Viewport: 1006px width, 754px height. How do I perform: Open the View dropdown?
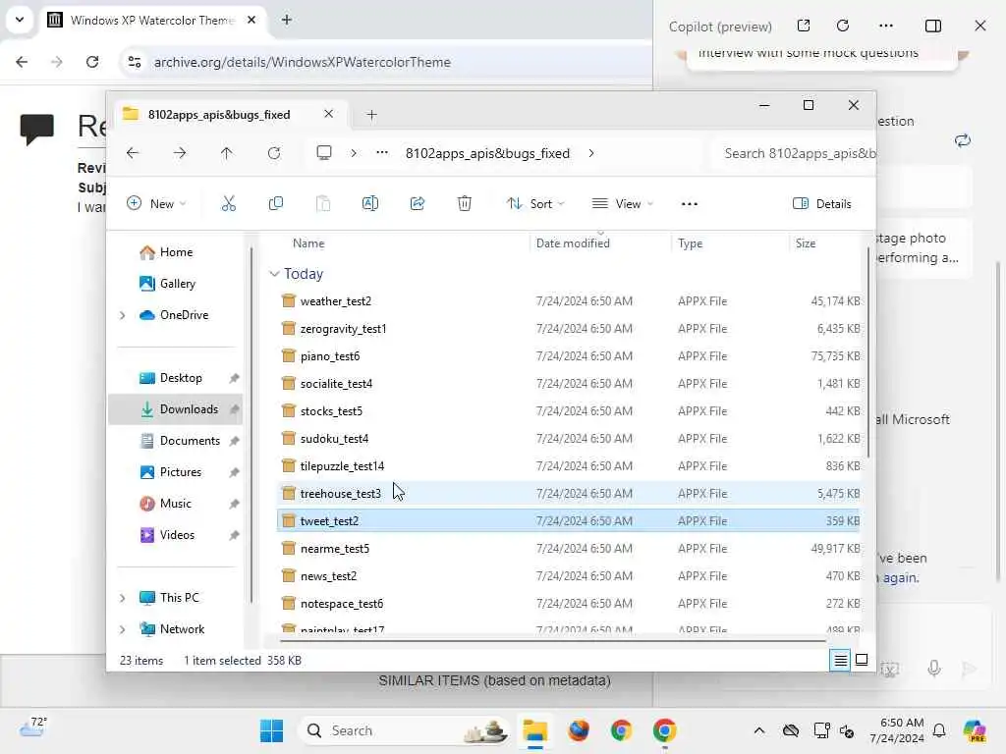(x=622, y=204)
